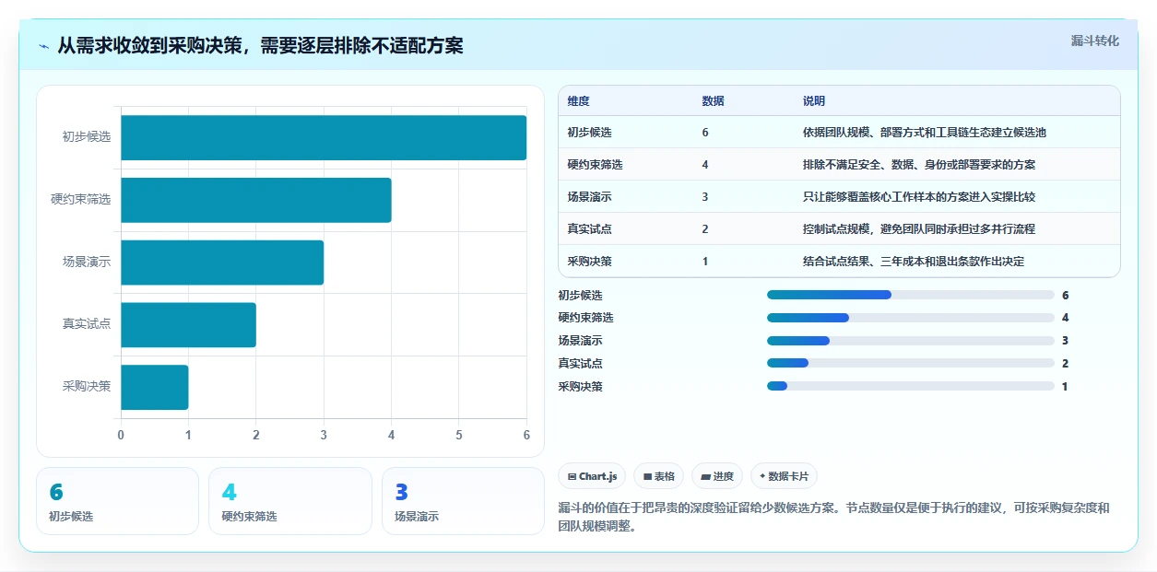
Task: Click the 说明 column header
Action: (x=814, y=100)
